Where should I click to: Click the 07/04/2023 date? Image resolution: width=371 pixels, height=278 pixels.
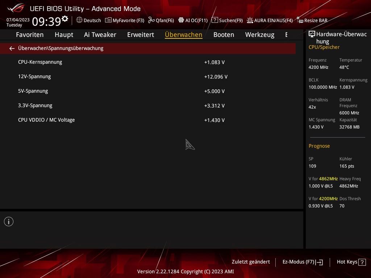[18, 20]
